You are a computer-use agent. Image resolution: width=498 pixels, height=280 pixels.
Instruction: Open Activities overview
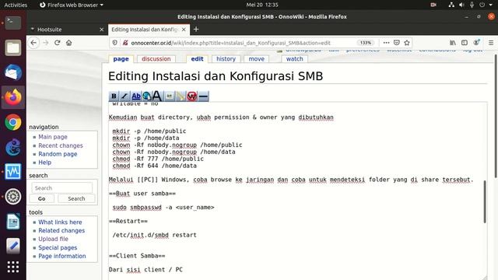click(16, 5)
